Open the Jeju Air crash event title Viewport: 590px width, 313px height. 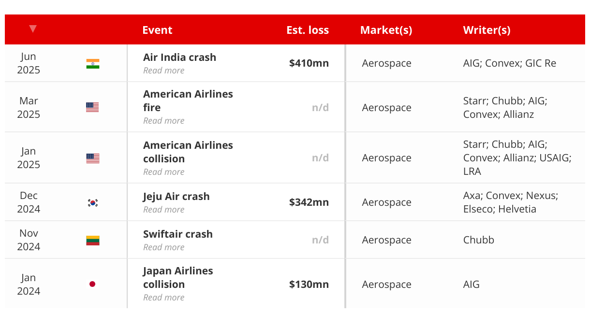pos(176,197)
